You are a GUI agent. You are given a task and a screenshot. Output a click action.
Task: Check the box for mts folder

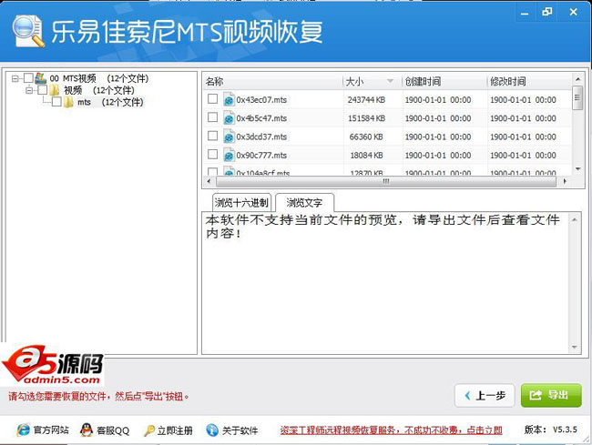point(56,102)
